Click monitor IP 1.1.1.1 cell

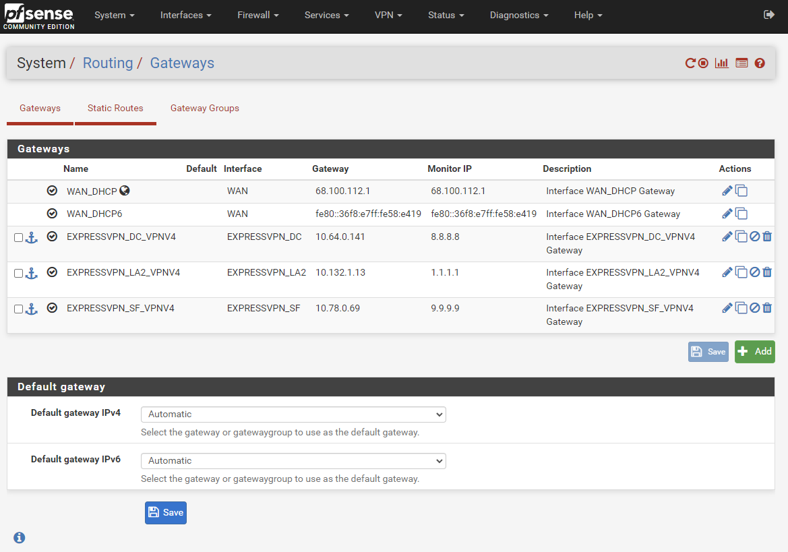click(x=445, y=272)
